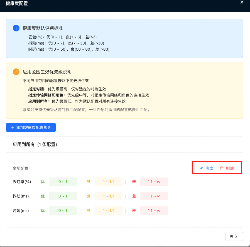Select the 删除 delete action for 全局配置

point(229,168)
